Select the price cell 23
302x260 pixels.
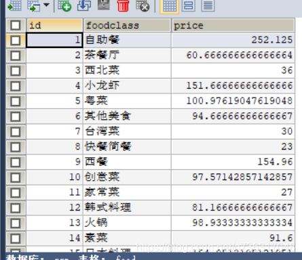233,147
